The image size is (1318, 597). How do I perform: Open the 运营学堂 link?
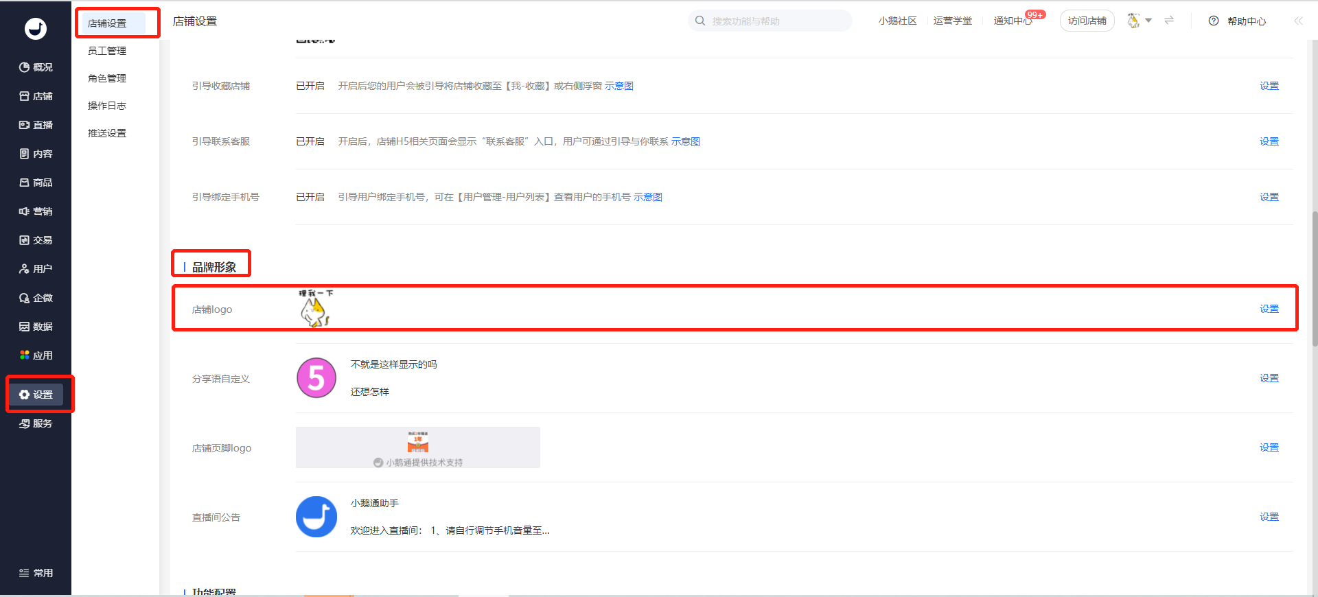pos(953,21)
